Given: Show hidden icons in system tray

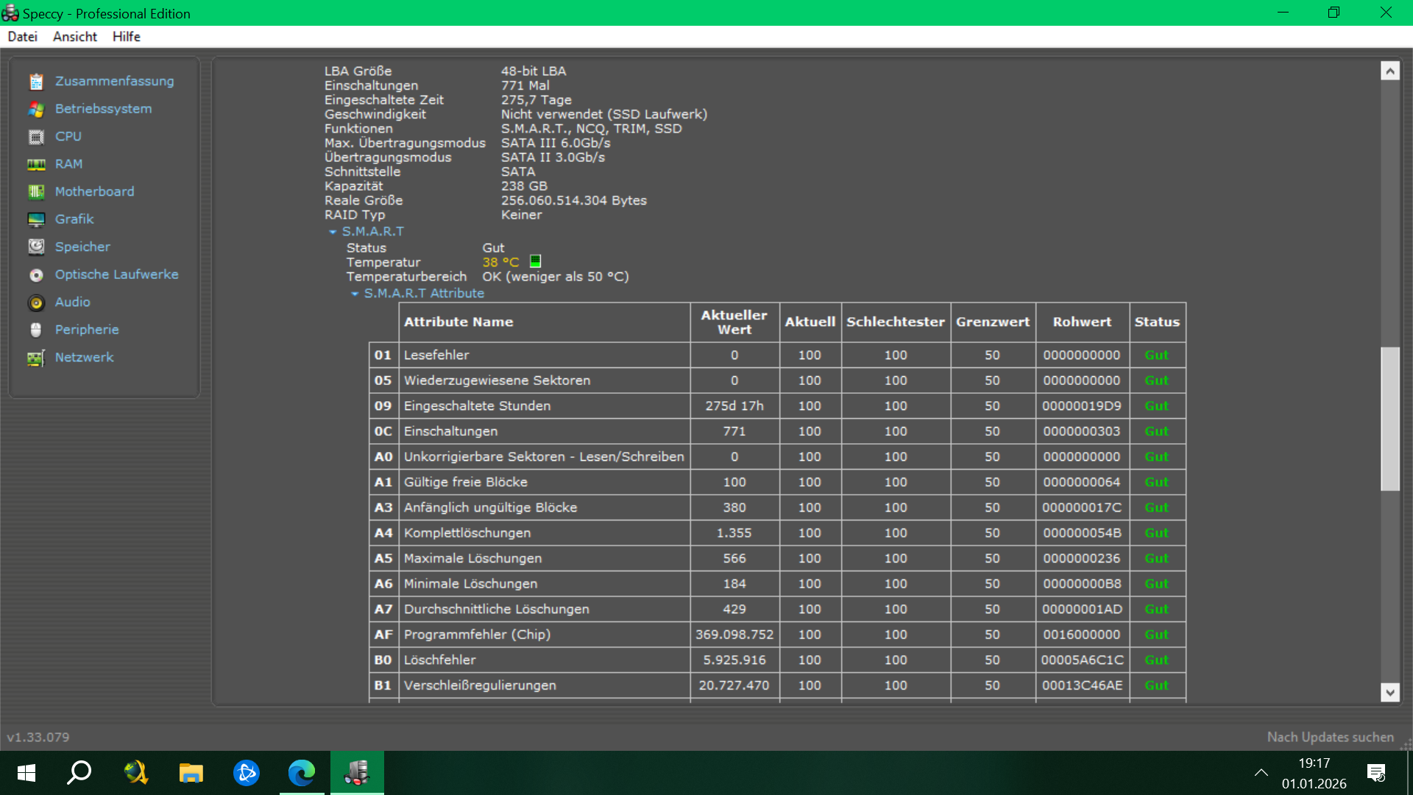Looking at the screenshot, I should pos(1261,773).
